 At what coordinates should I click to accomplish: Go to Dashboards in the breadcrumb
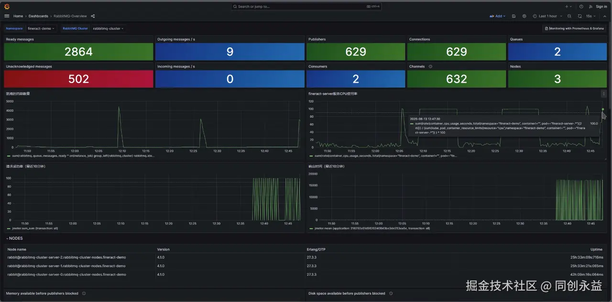(38, 16)
